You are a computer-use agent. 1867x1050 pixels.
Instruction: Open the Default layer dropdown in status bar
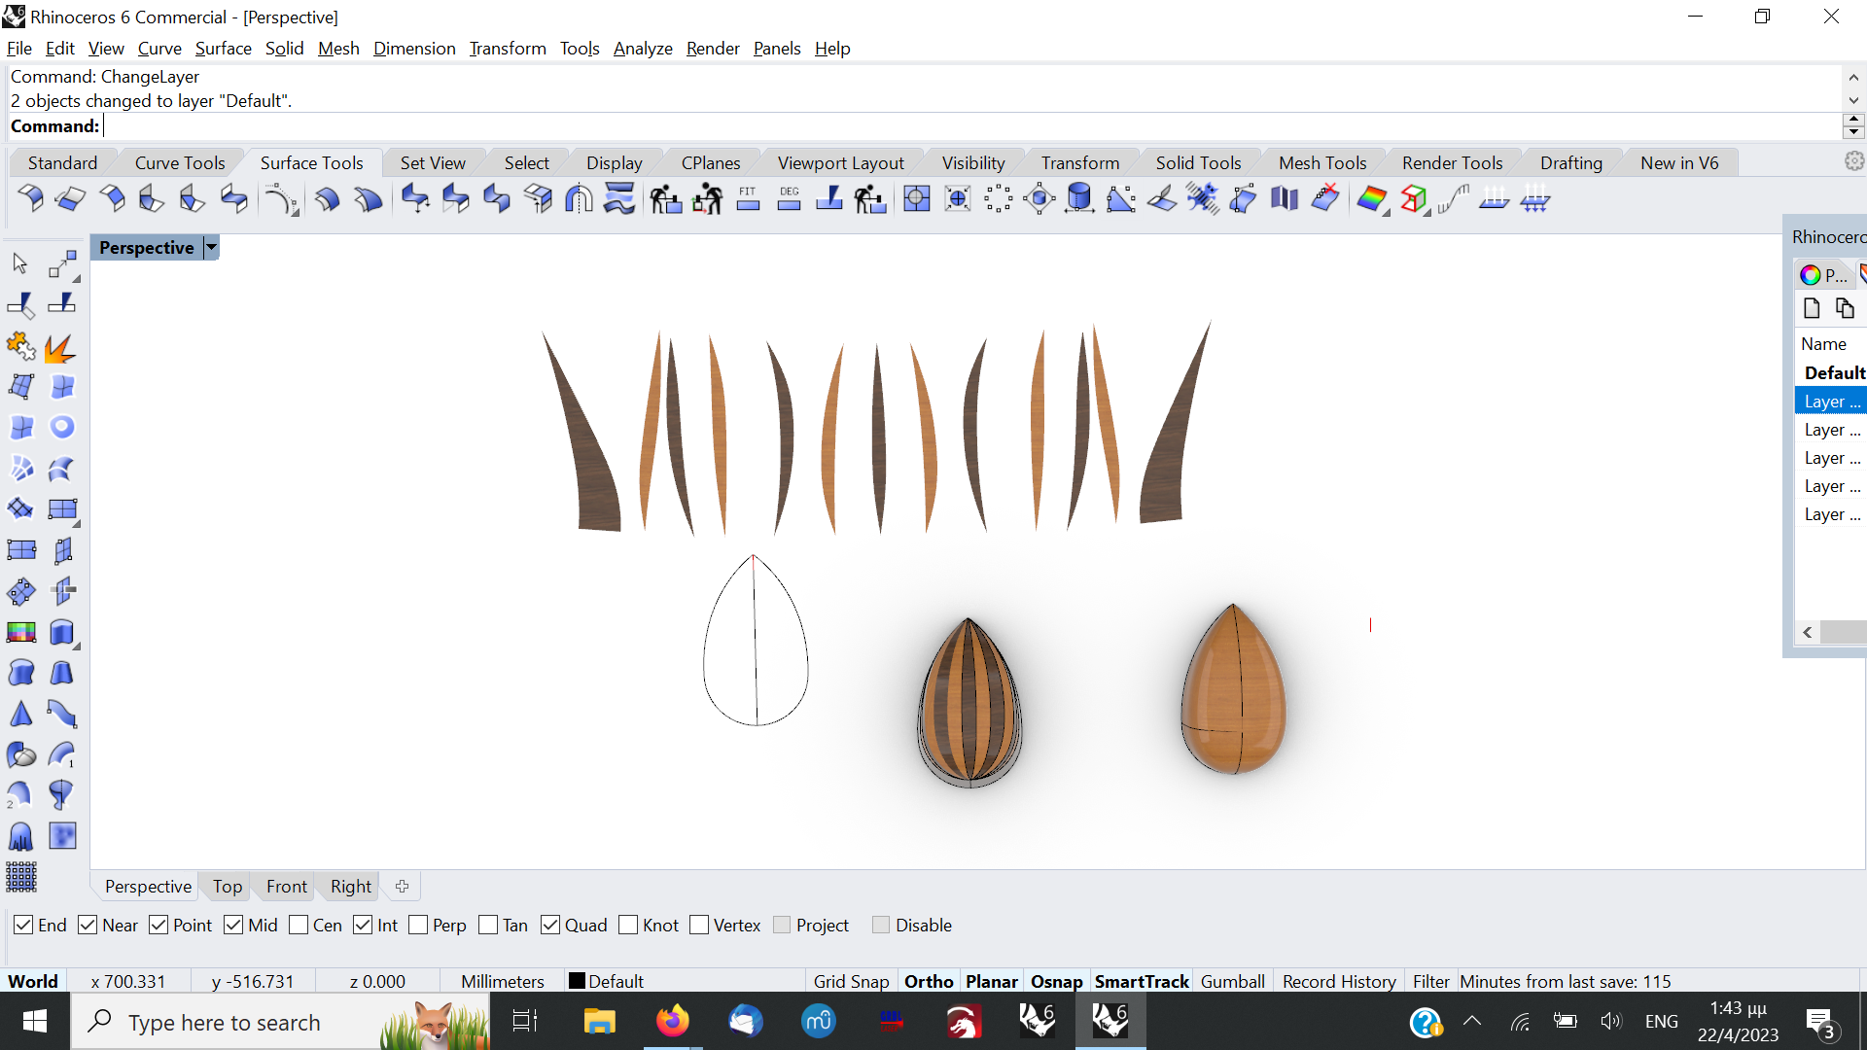point(616,981)
